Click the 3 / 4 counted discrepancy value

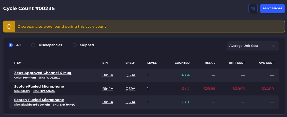coord(185,89)
